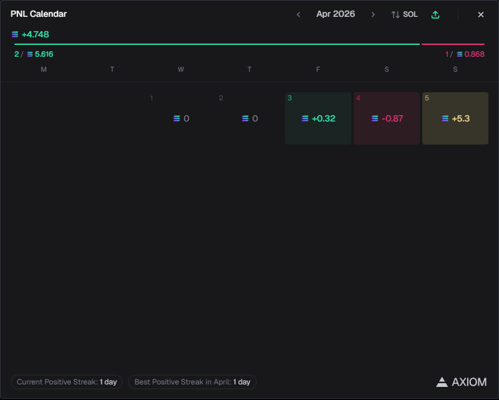This screenshot has height=400, width=499.
Task: Go to the next month arrow
Action: [x=373, y=14]
